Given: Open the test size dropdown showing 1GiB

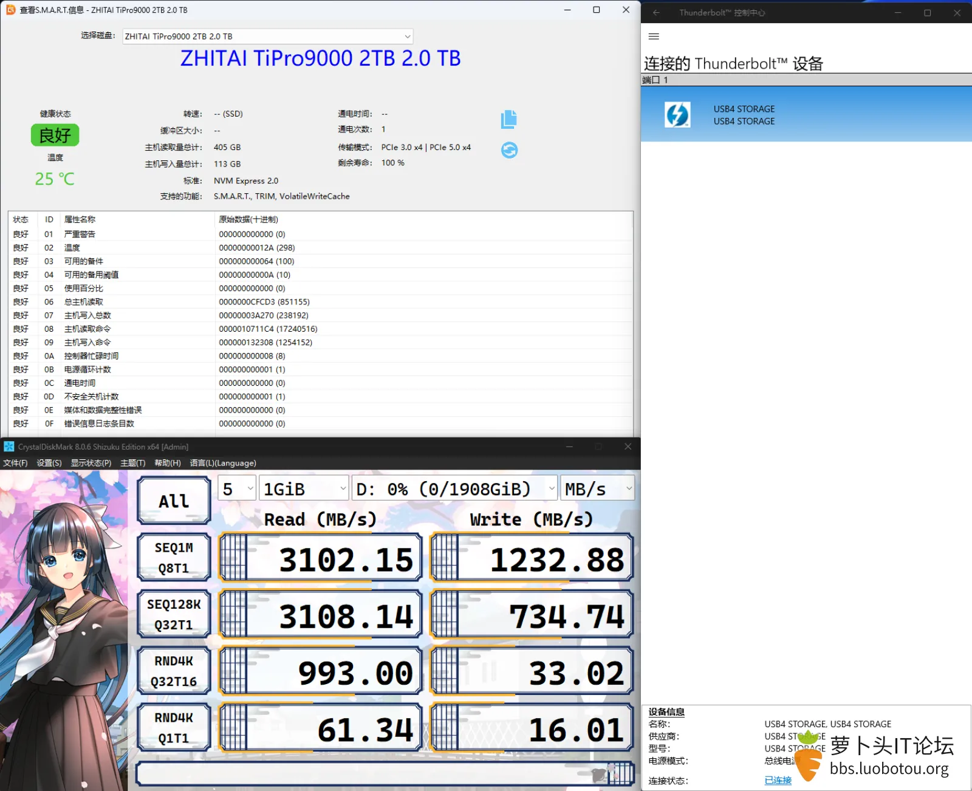Looking at the screenshot, I should click(304, 488).
